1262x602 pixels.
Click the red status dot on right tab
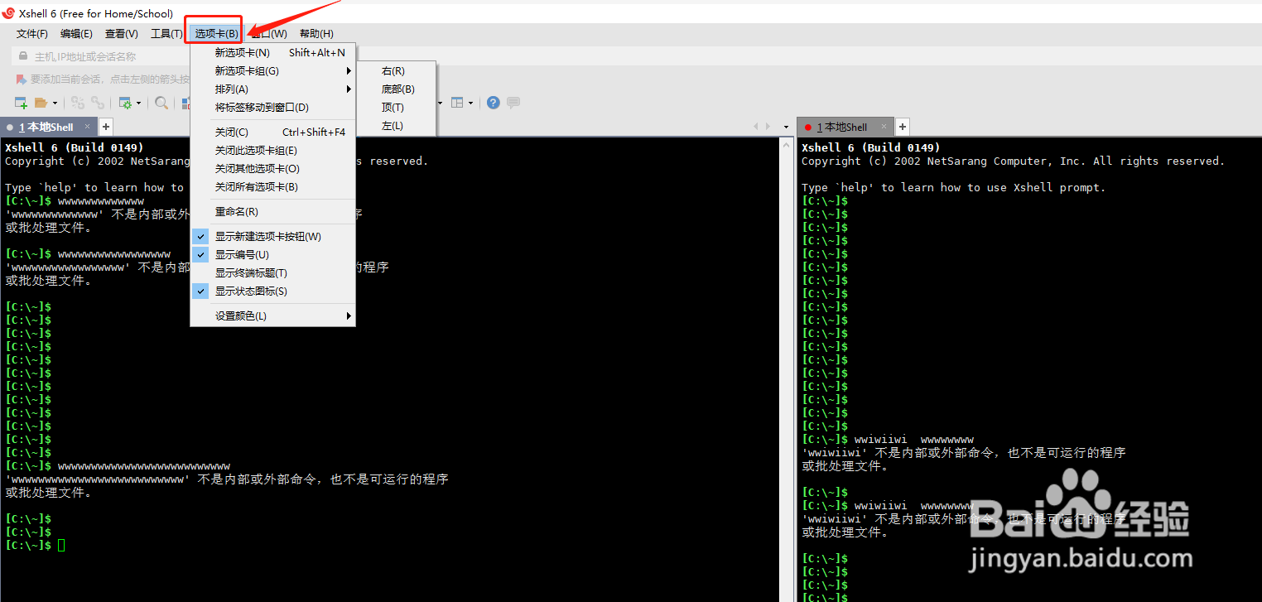pyautogui.click(x=808, y=128)
